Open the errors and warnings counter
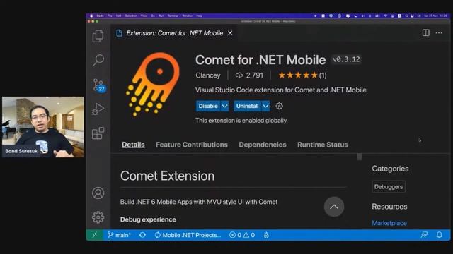Image resolution: width=453 pixels, height=254 pixels. [242, 235]
